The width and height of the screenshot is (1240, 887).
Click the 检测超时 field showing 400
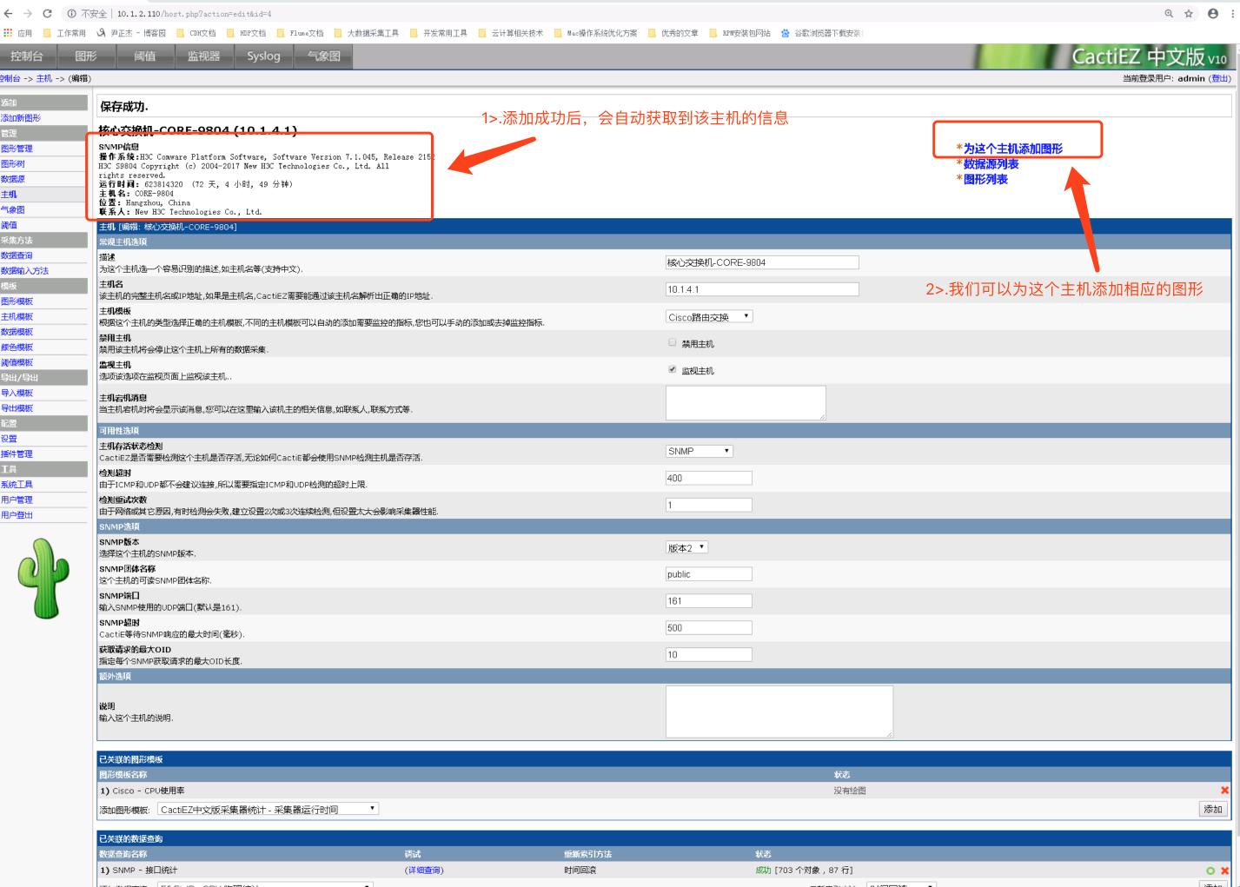click(x=709, y=478)
